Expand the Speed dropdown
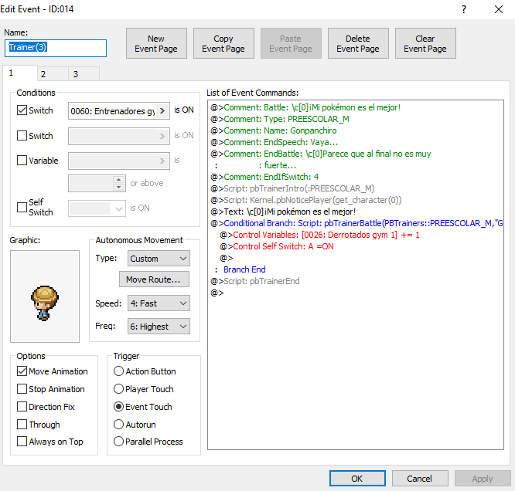Screen dimensions: 515x491 158,303
